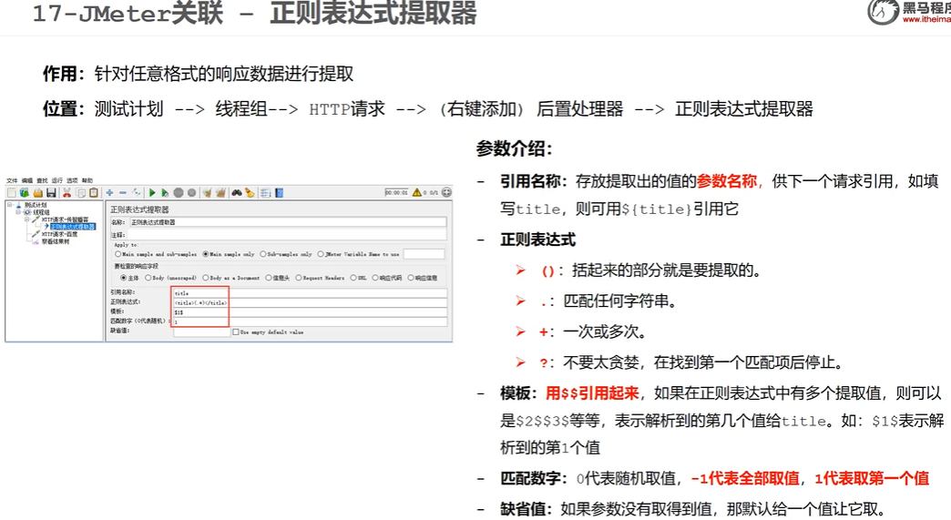
Task: Click the round icon at toolbar right end
Action: coord(446,192)
